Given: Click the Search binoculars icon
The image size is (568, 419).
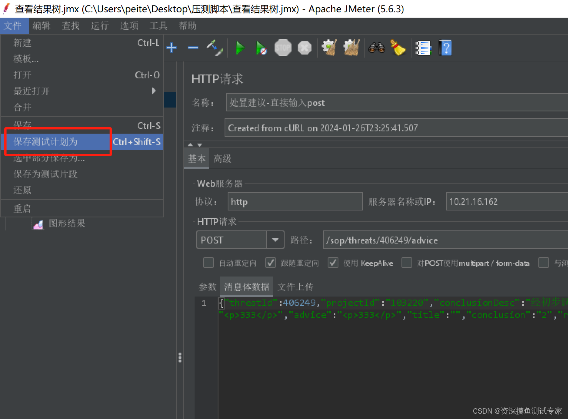Looking at the screenshot, I should 377,48.
